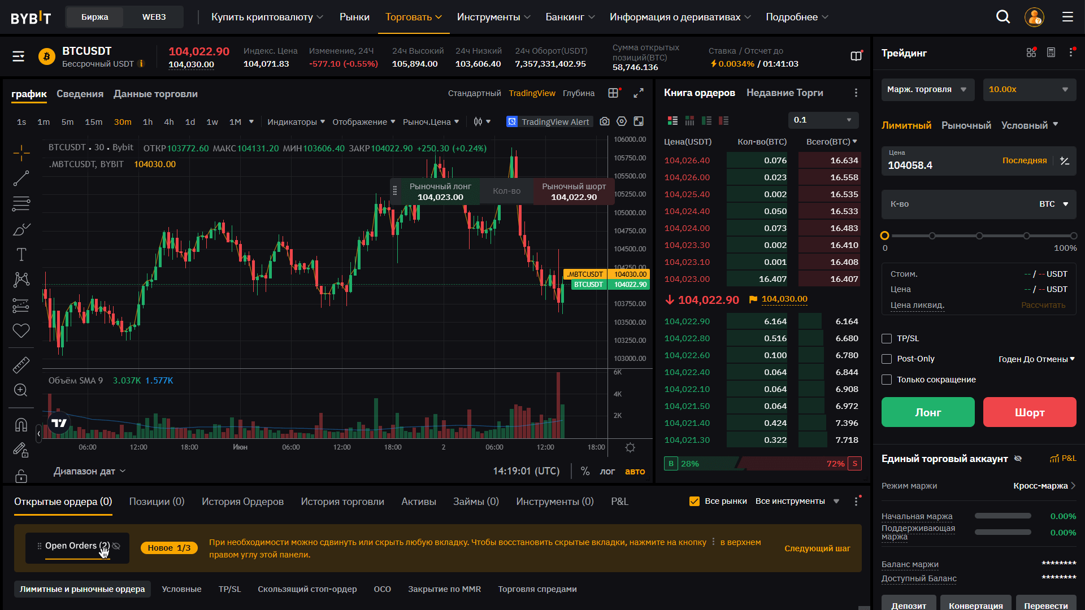Switch to the Недавние Торги tab

(784, 93)
